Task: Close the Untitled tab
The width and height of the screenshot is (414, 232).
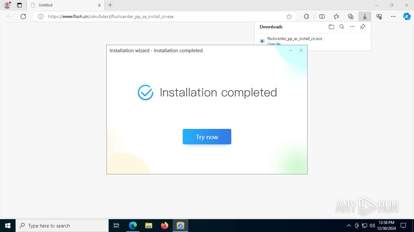Action: 99,5
